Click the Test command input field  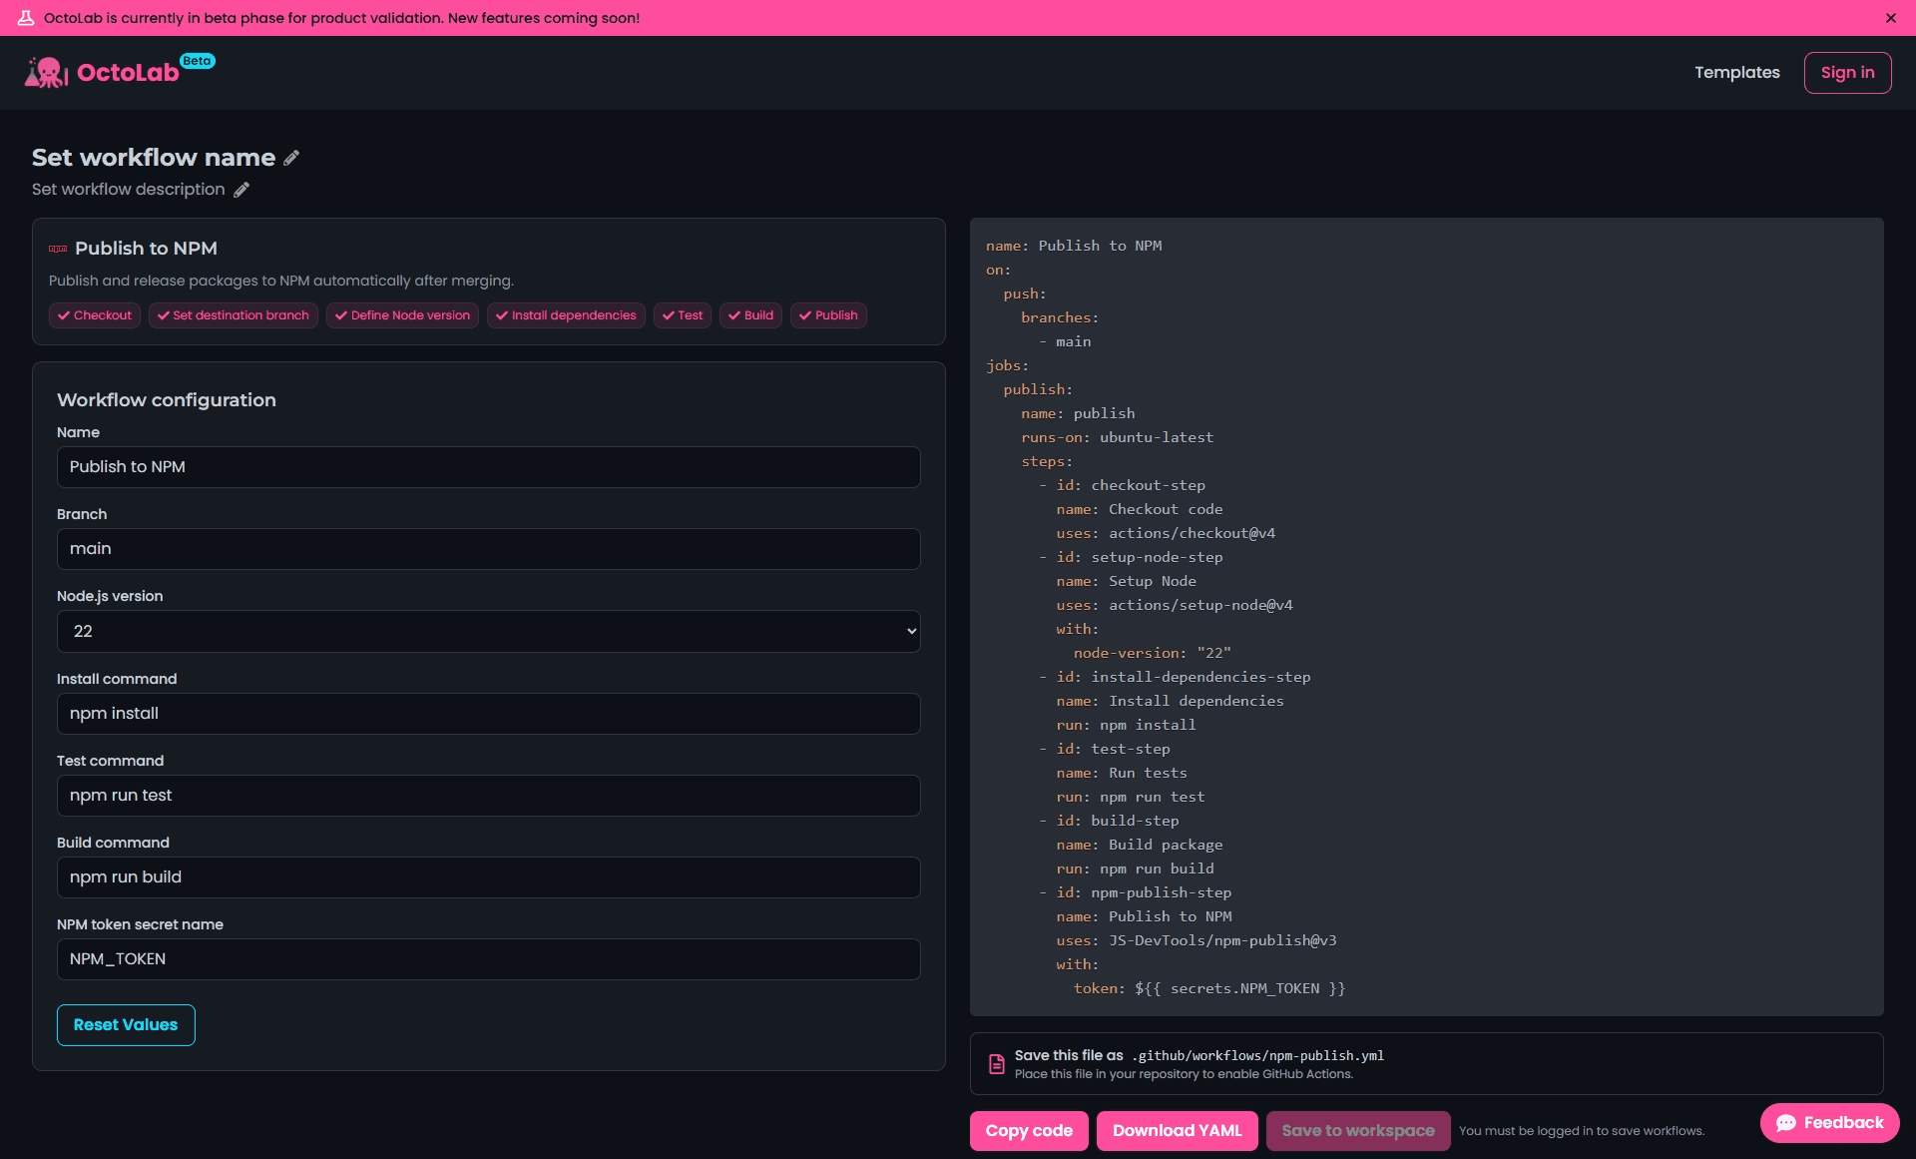[489, 796]
